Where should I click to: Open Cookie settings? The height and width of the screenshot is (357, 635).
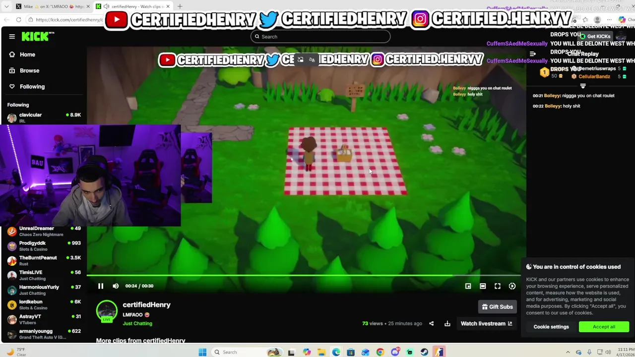point(551,327)
